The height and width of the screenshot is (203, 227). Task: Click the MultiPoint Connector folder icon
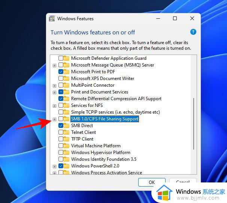[x=66, y=85]
